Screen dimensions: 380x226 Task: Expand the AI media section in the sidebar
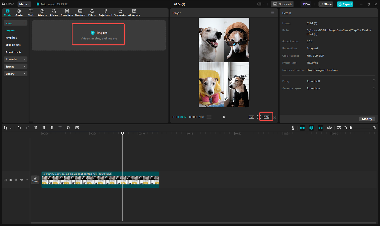(x=15, y=59)
